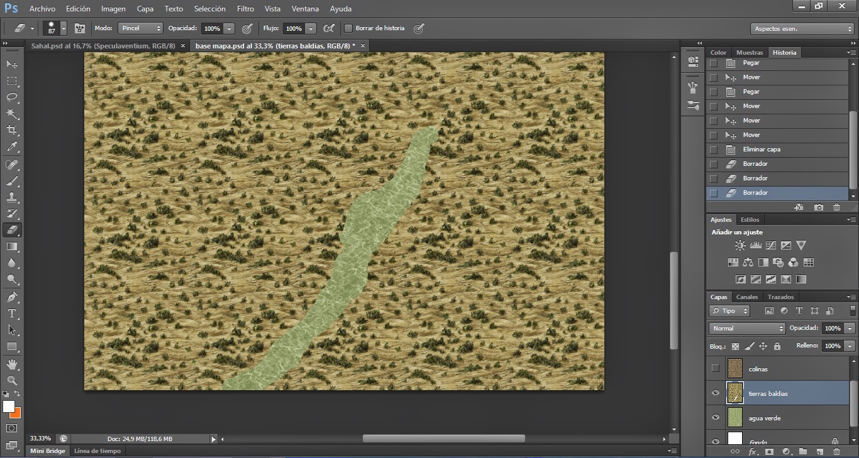Open the Filtro menu

[x=245, y=9]
